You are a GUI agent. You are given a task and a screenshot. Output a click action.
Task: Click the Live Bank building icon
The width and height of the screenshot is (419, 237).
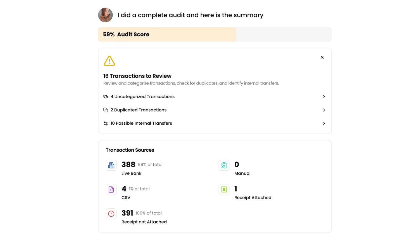coord(111,165)
